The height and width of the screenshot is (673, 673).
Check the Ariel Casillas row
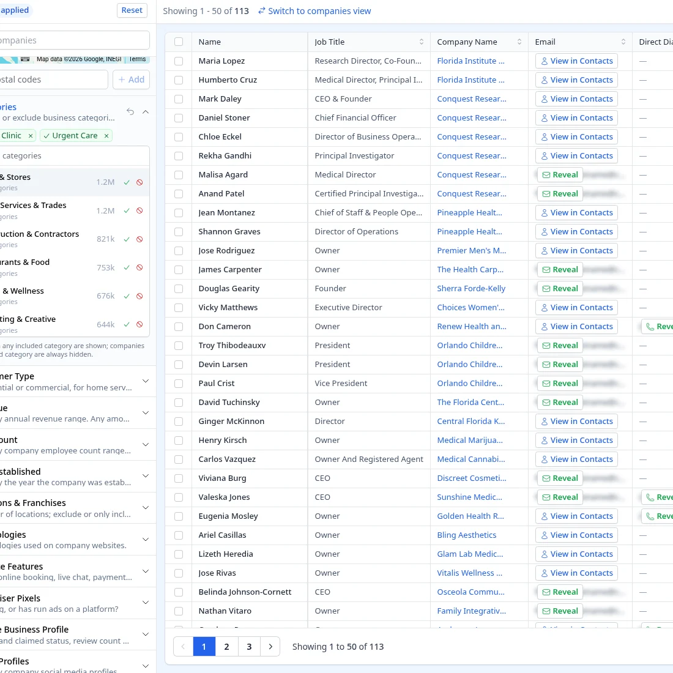click(179, 535)
